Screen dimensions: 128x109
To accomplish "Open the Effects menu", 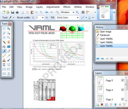I will [67, 7].
